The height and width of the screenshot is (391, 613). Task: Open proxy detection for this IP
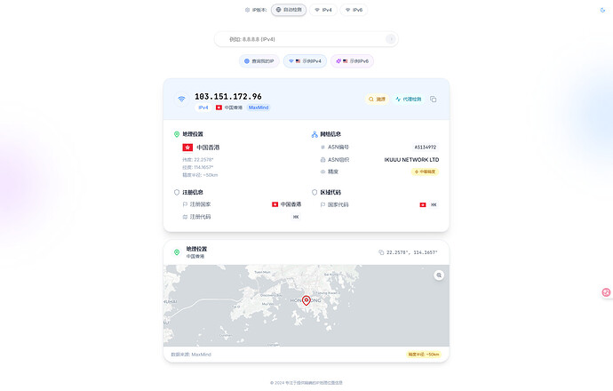click(x=409, y=100)
